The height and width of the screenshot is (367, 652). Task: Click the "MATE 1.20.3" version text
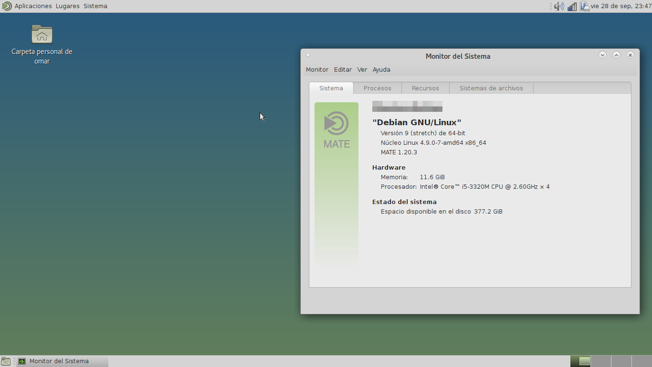[399, 152]
